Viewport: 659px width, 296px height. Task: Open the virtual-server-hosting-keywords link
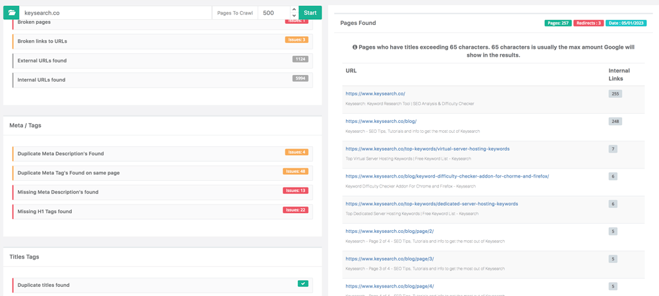[428, 149]
